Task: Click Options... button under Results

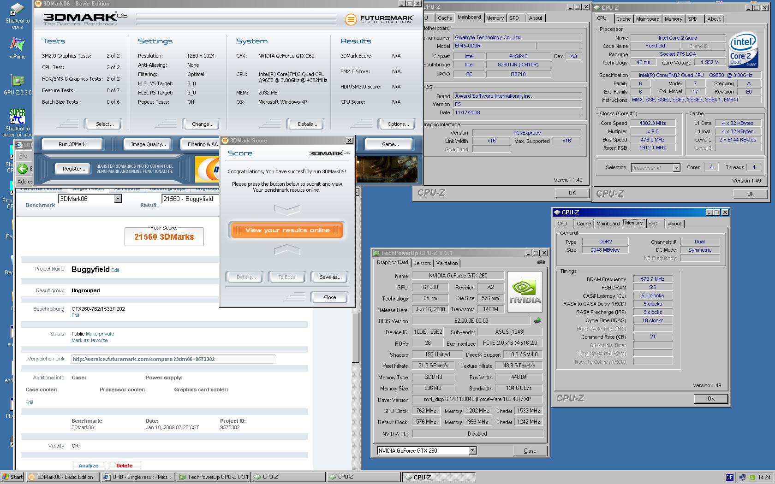Action: tap(398, 124)
